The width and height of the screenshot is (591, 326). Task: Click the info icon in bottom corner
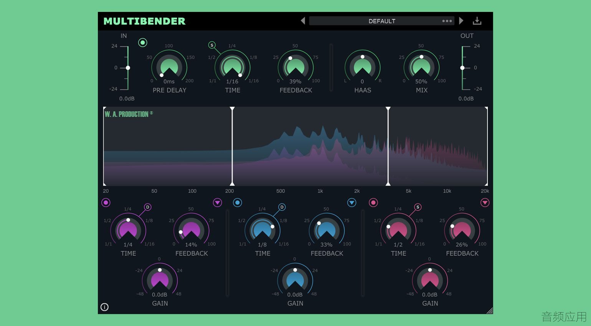click(x=104, y=307)
